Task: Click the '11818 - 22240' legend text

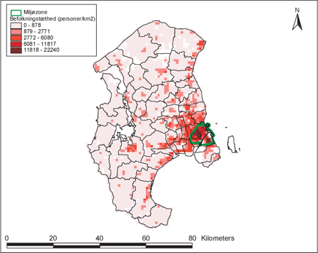Action: pyautogui.click(x=42, y=50)
